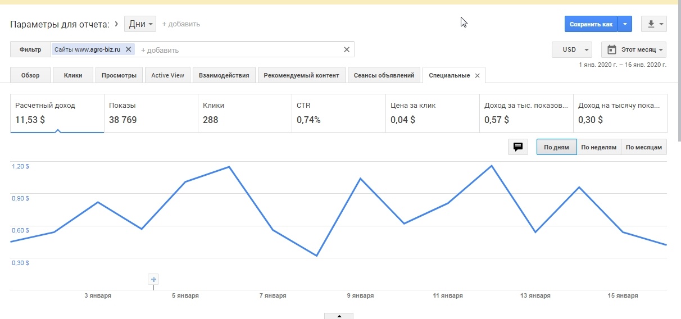Set chart grouping to По дням
681x319 pixels.
[x=556, y=147]
